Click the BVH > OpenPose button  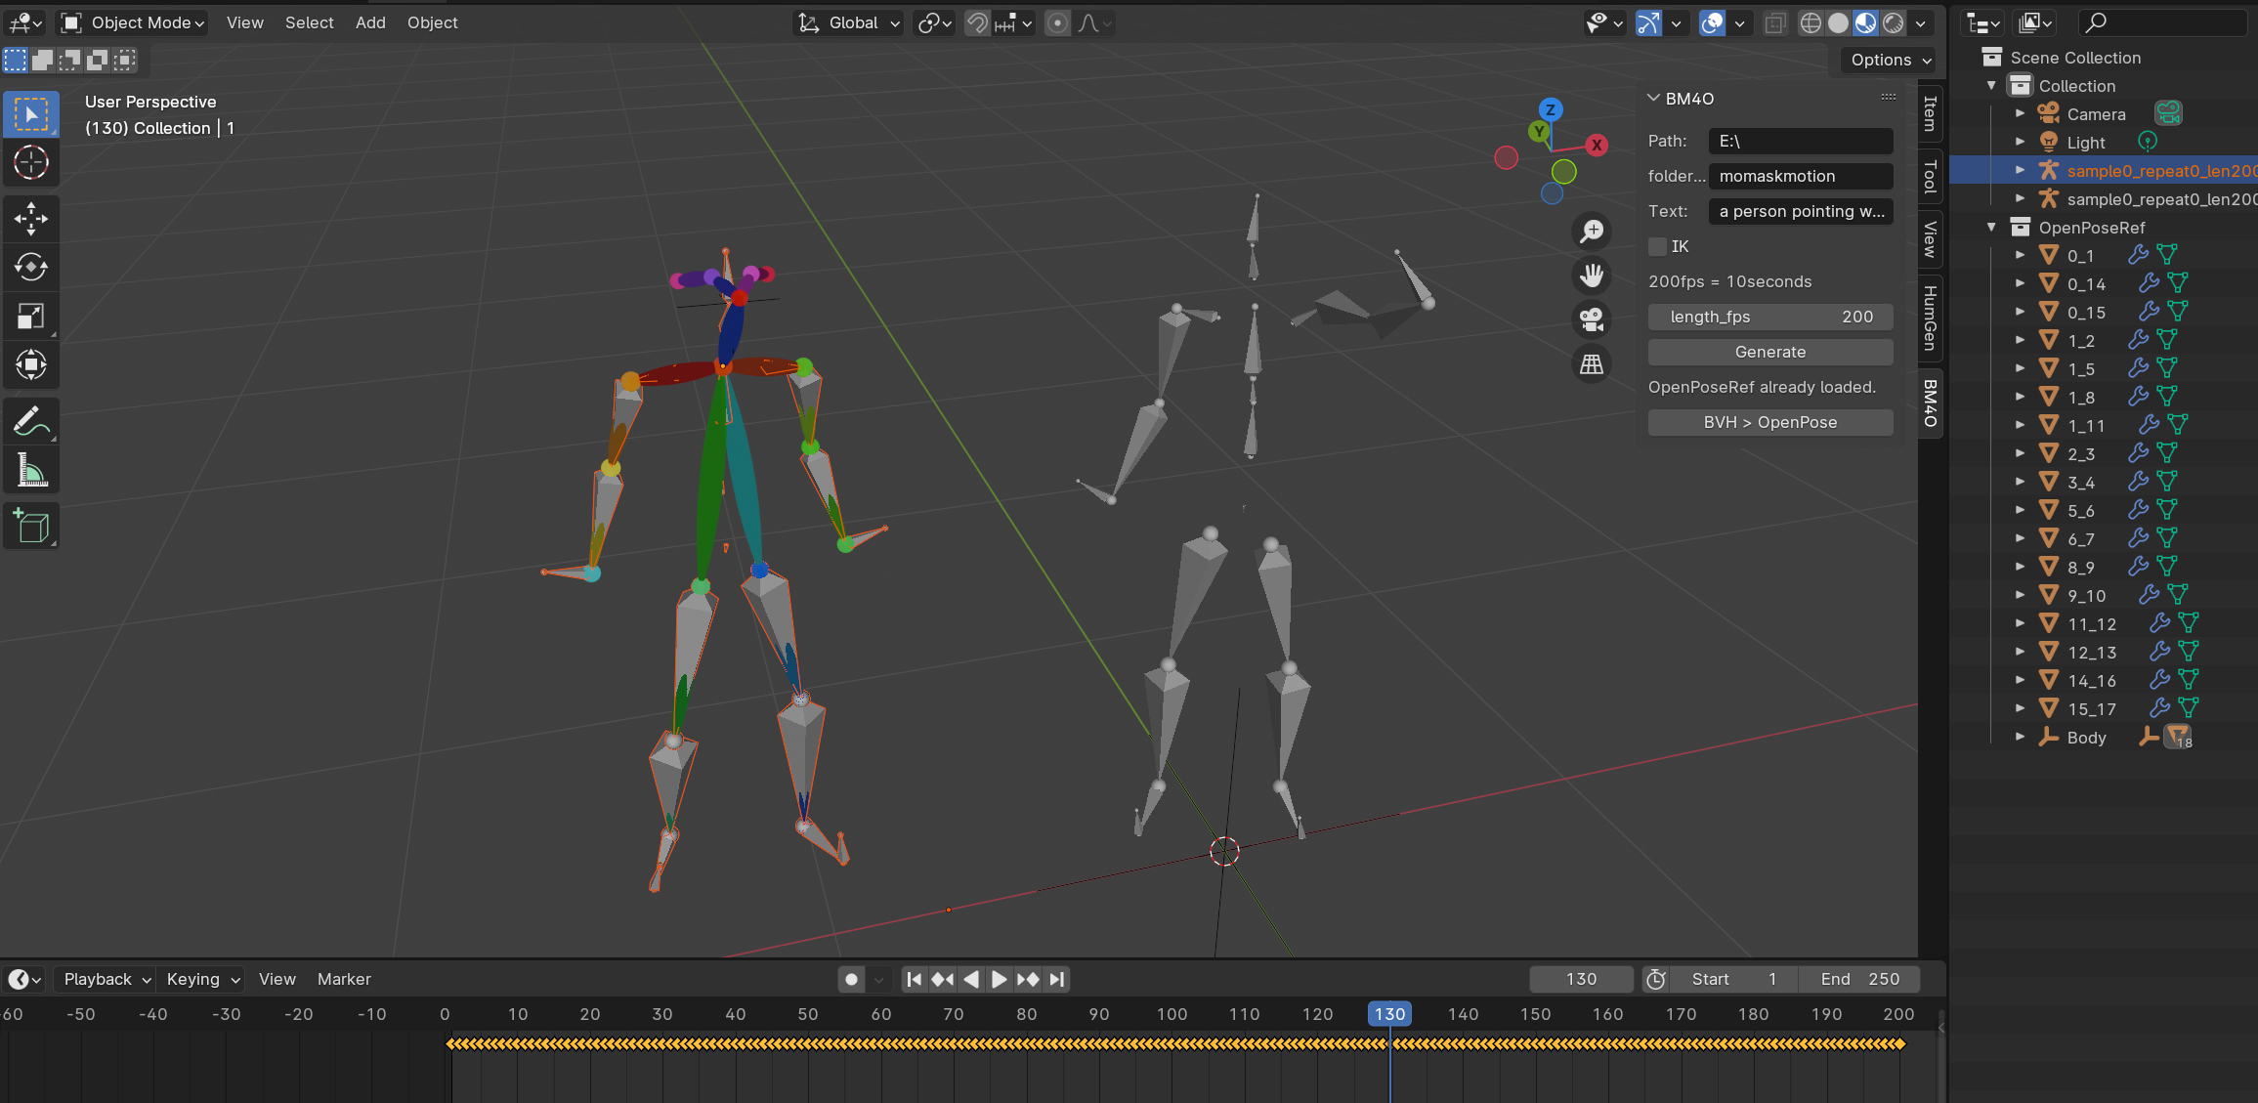coord(1770,422)
